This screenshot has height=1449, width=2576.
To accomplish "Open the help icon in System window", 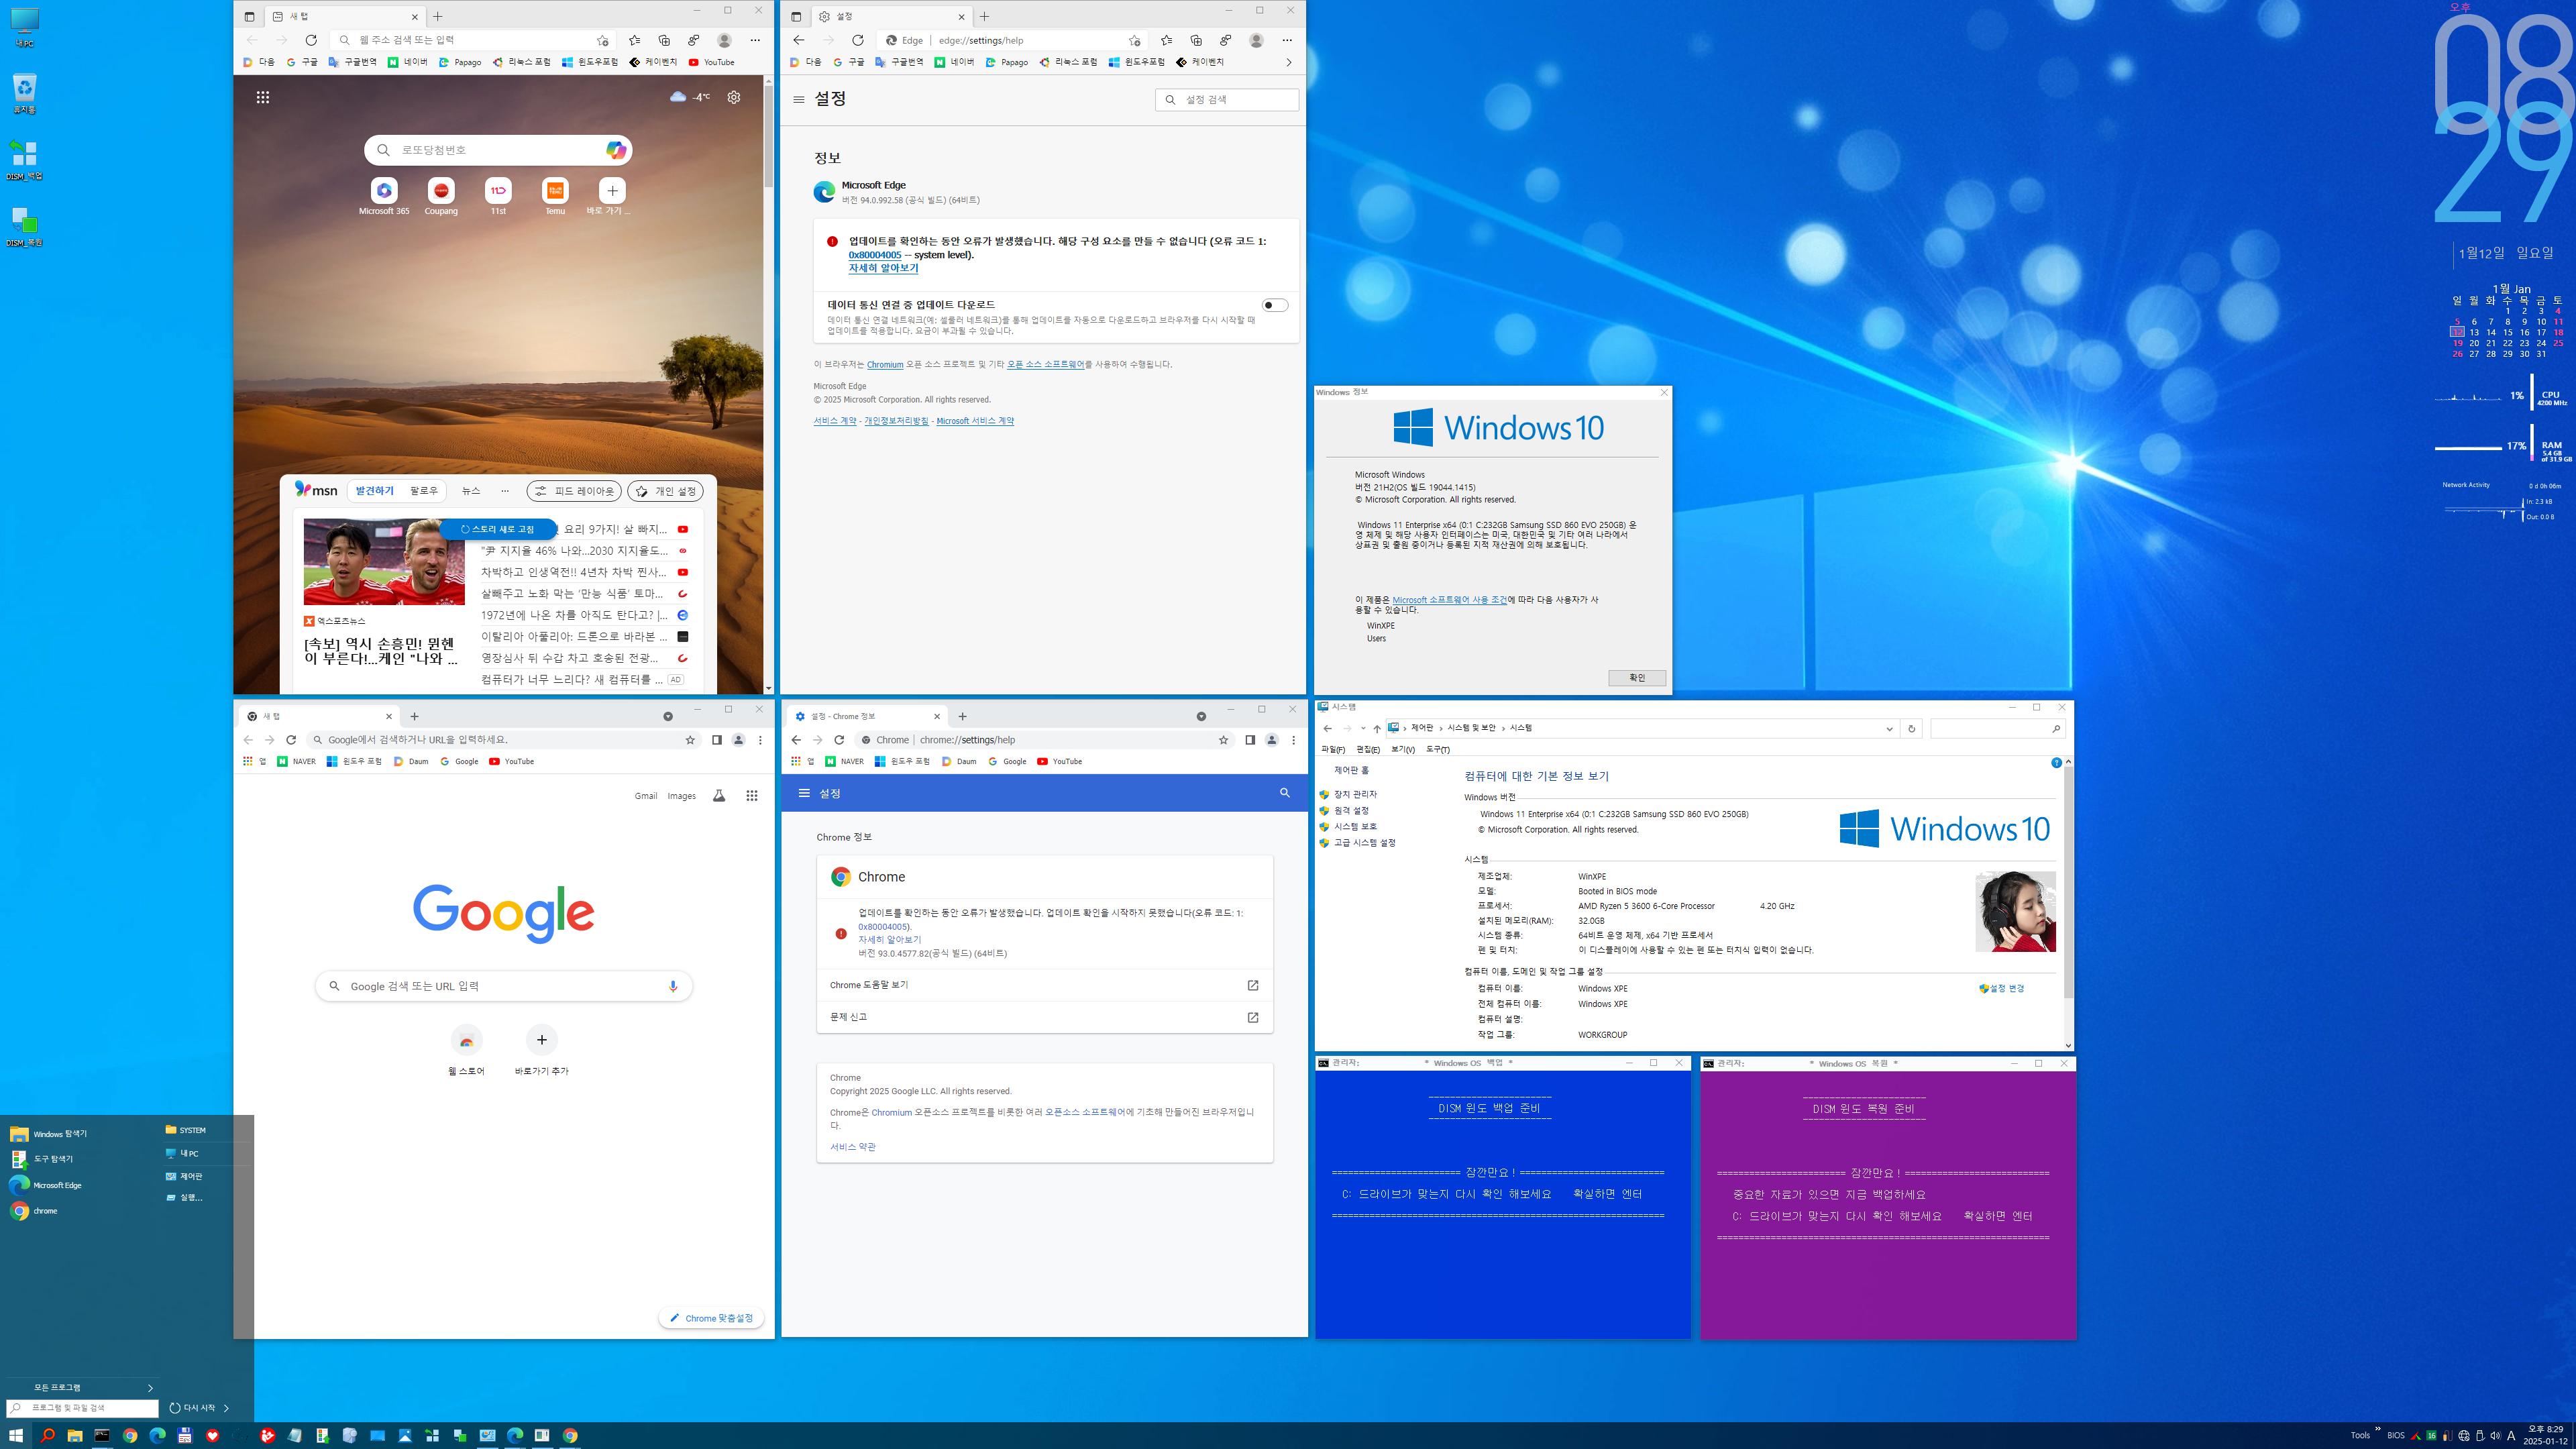I will 2056,763.
